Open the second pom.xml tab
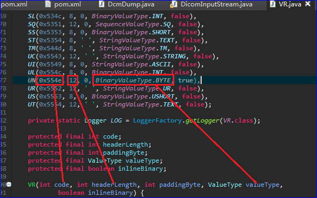Image resolution: width=317 pixels, height=198 pixels. (x=68, y=4)
